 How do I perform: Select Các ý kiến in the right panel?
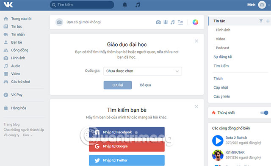tap(222, 96)
